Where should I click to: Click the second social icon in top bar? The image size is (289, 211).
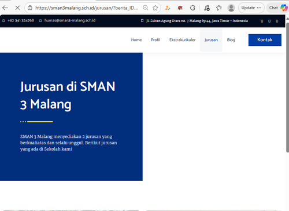tap(269, 21)
